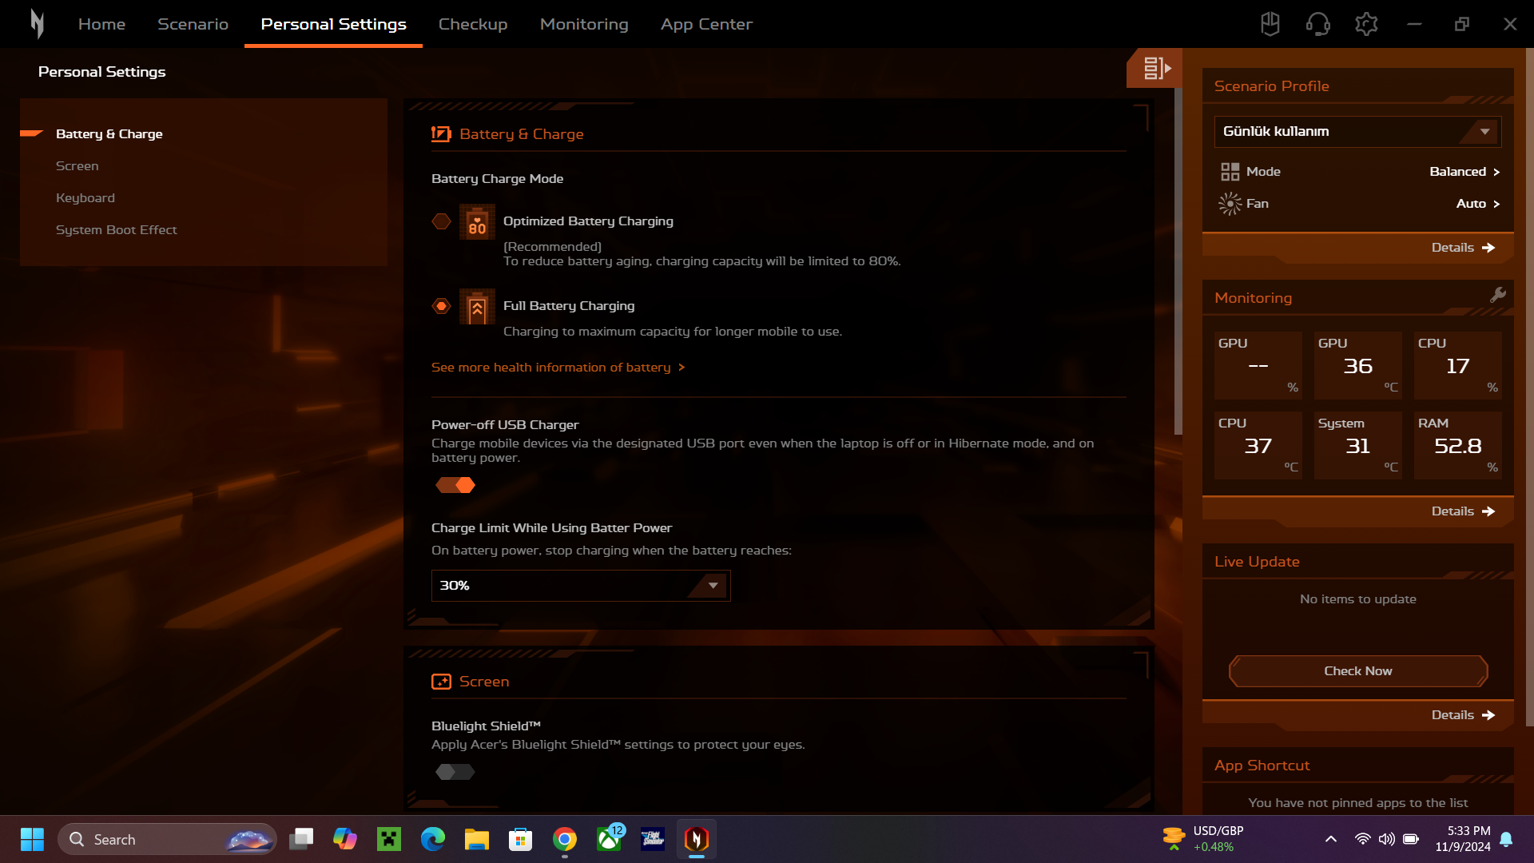Screen dimensions: 1534x863
Task: Click the Monitoring wrench icon
Action: (x=1498, y=295)
